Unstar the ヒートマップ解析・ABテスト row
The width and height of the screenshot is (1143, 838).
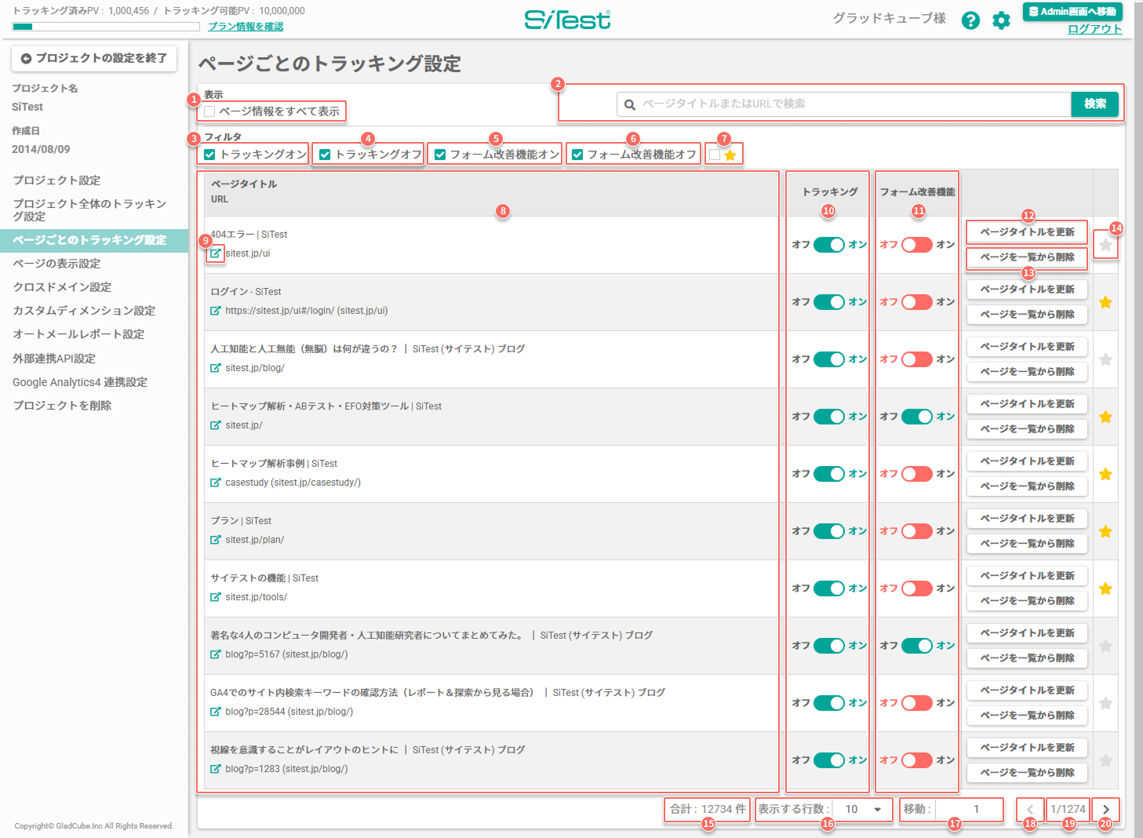[x=1105, y=417]
